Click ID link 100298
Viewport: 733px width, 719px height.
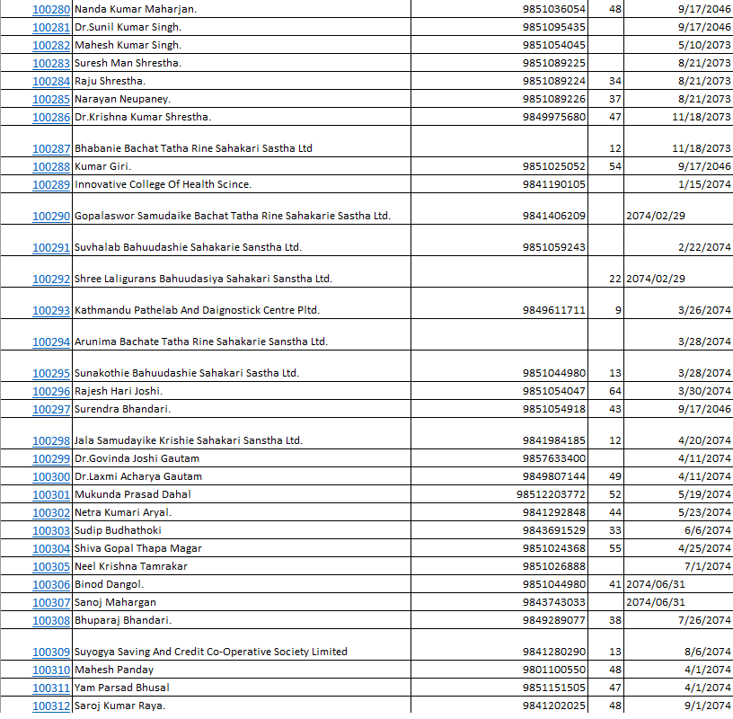click(51, 440)
